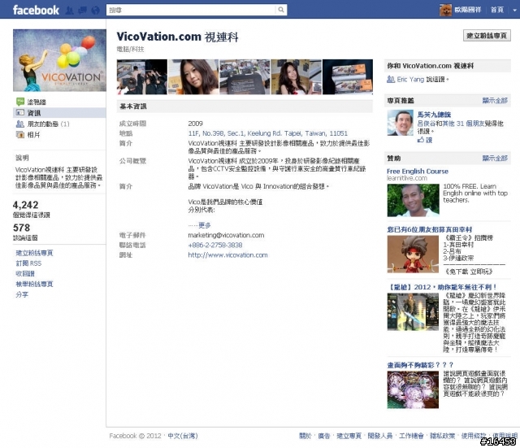520x448 pixels.
Task: Click the Keelung Rd. Taipei address link
Action: coord(267,133)
